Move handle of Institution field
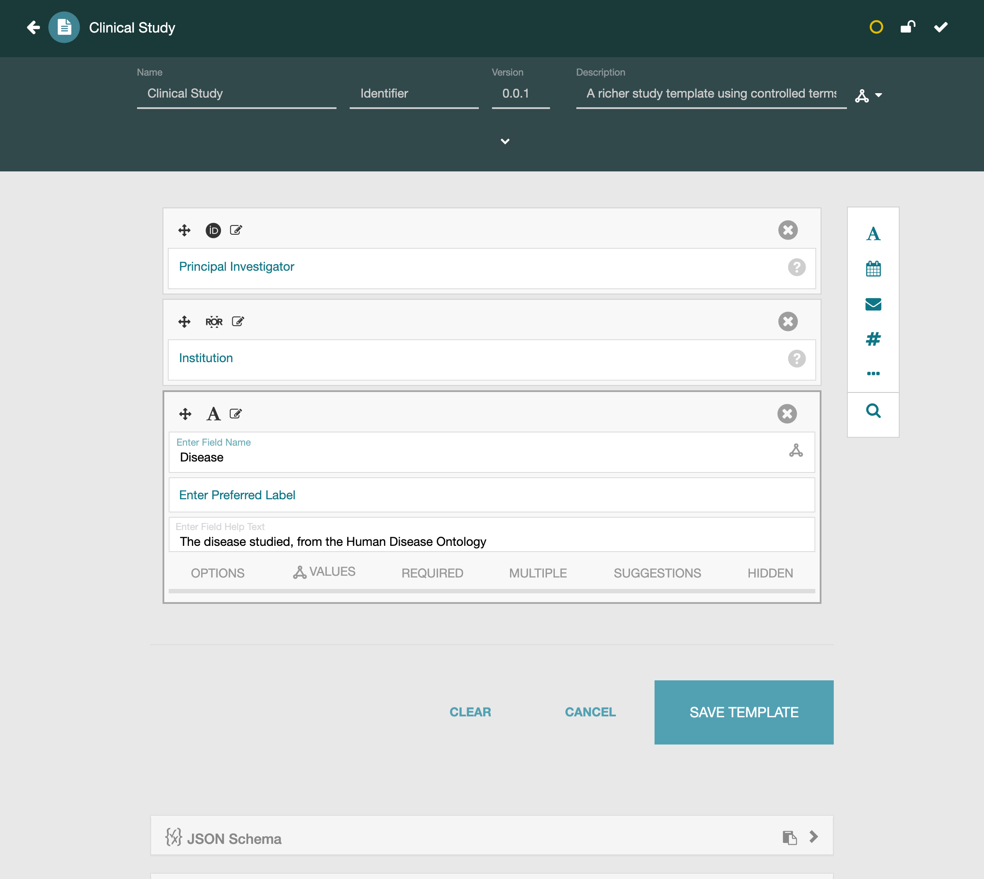This screenshot has width=984, height=879. click(x=184, y=322)
